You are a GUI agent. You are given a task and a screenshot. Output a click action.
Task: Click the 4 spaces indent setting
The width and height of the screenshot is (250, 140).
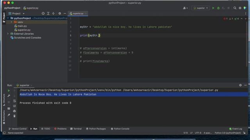pos(207,133)
